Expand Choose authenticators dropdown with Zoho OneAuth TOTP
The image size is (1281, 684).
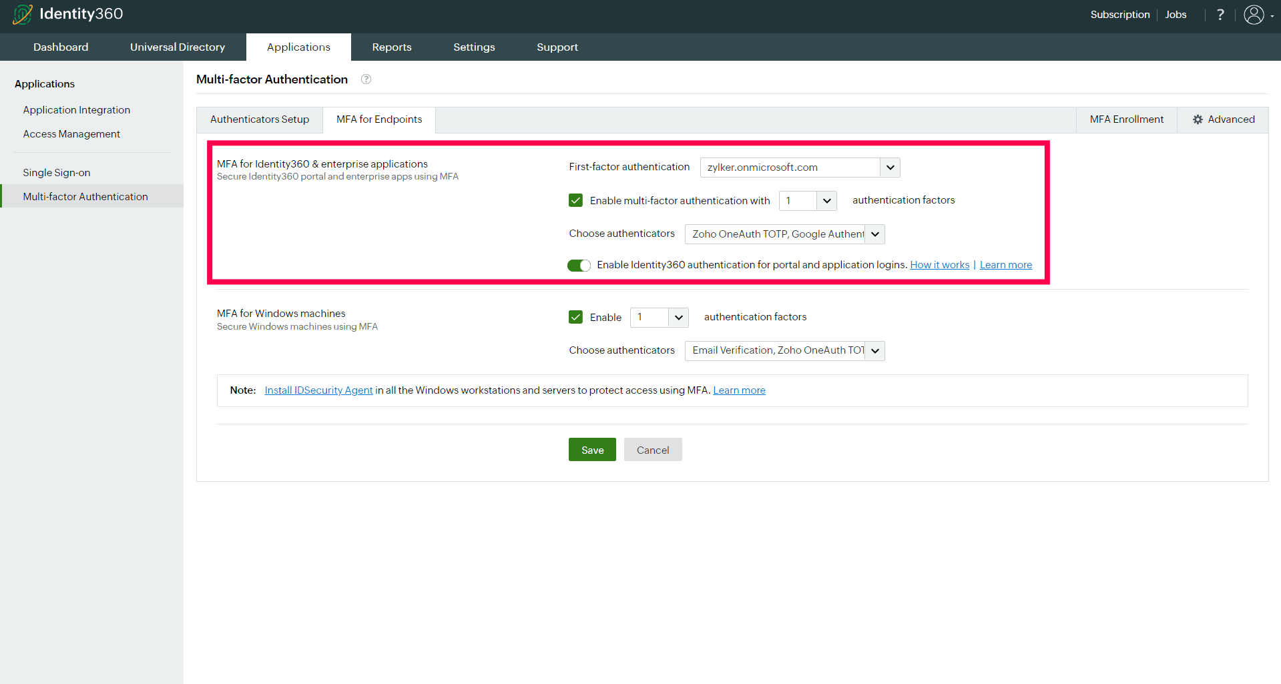(784, 234)
